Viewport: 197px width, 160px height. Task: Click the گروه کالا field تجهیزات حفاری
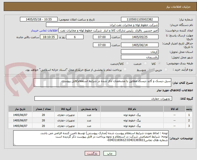[103, 98]
